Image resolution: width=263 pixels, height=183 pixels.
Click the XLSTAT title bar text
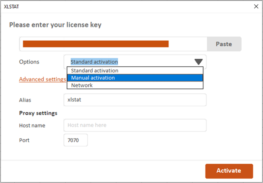pyautogui.click(x=11, y=7)
